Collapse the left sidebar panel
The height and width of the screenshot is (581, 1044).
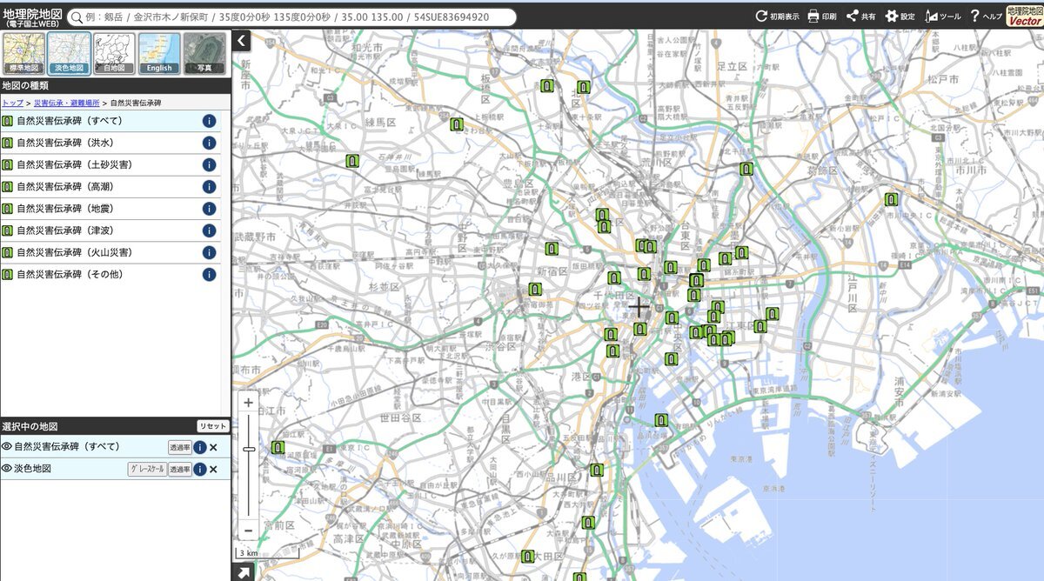[241, 40]
